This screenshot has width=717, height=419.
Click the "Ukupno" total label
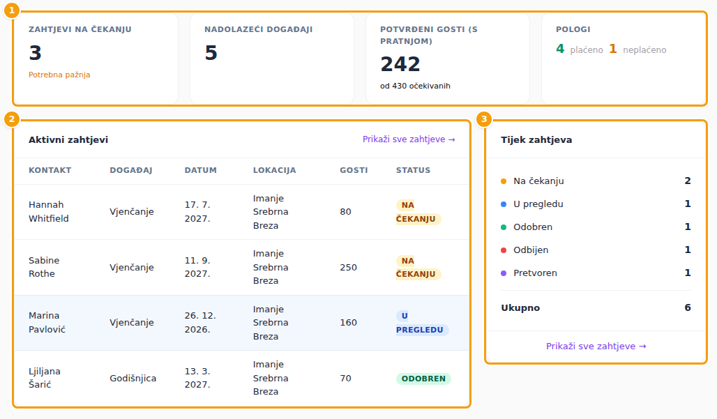coord(520,308)
